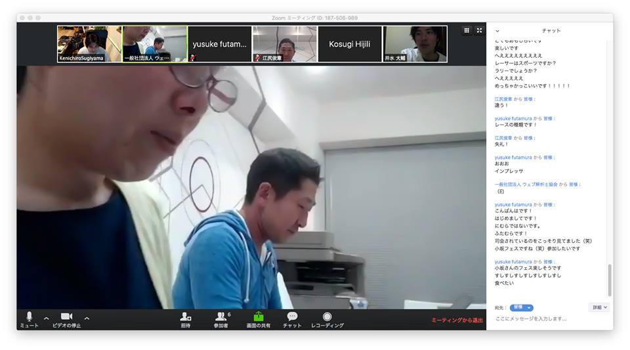Click muted mic icon on yusuke tile
This screenshot has width=630, height=350.
pyautogui.click(x=193, y=58)
